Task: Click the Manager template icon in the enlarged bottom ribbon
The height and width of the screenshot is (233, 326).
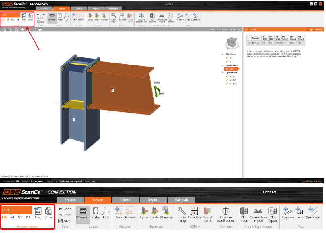Action: pyautogui.click(x=166, y=213)
